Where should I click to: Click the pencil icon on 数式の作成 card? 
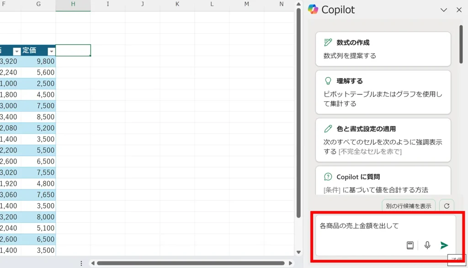point(328,42)
